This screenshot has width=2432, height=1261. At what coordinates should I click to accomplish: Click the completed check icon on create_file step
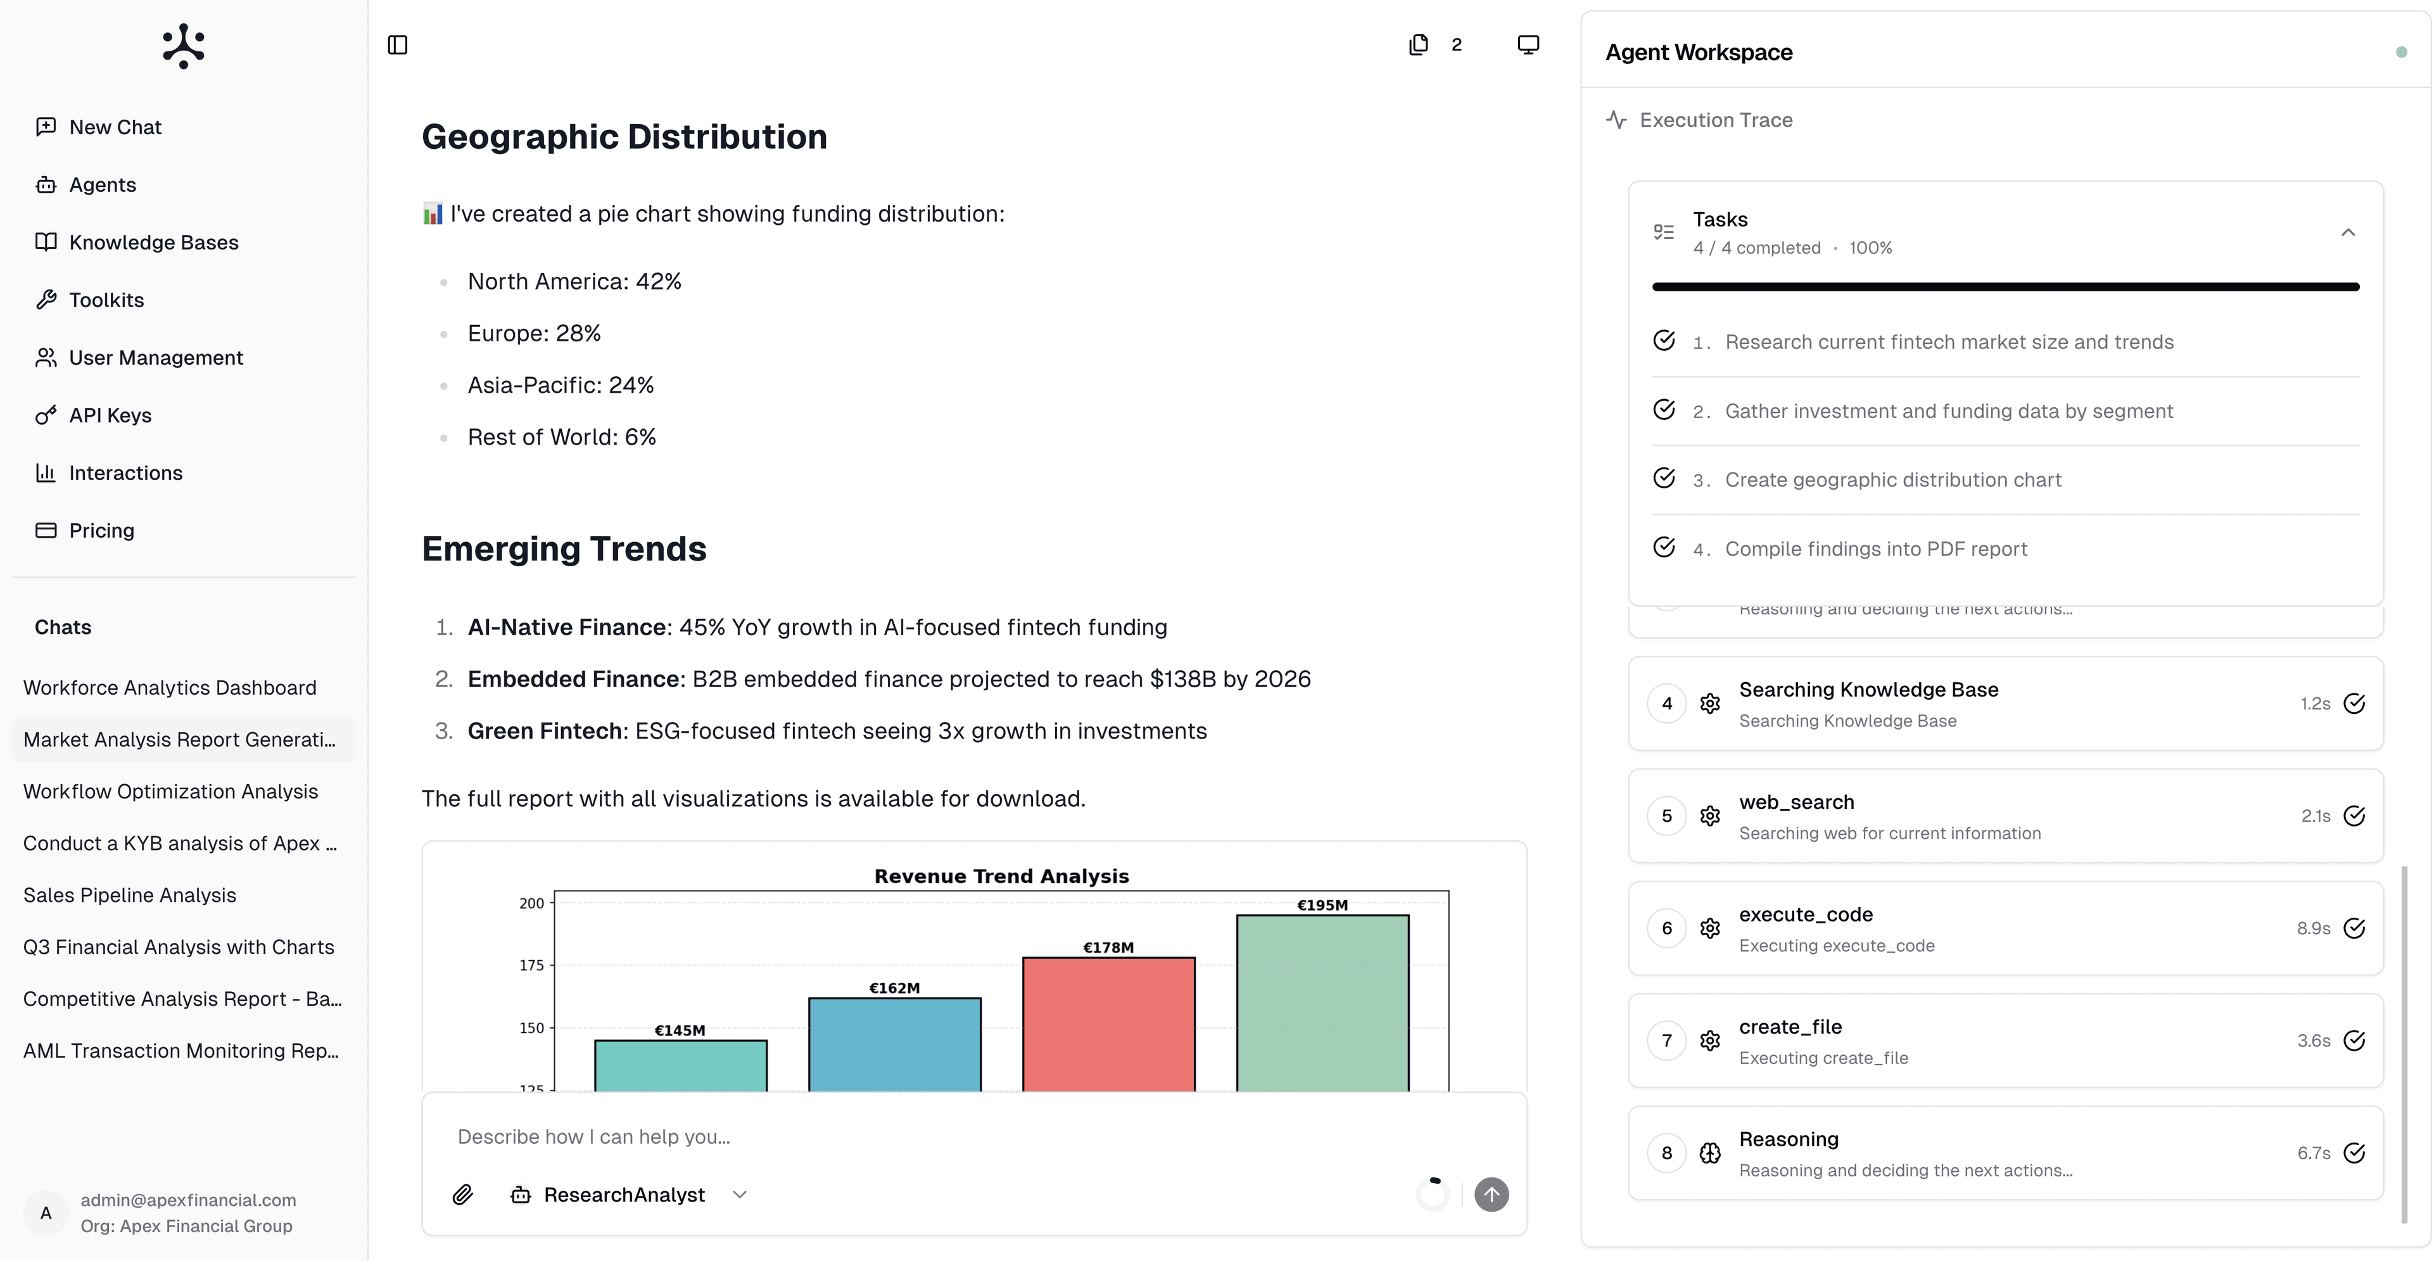point(2355,1040)
